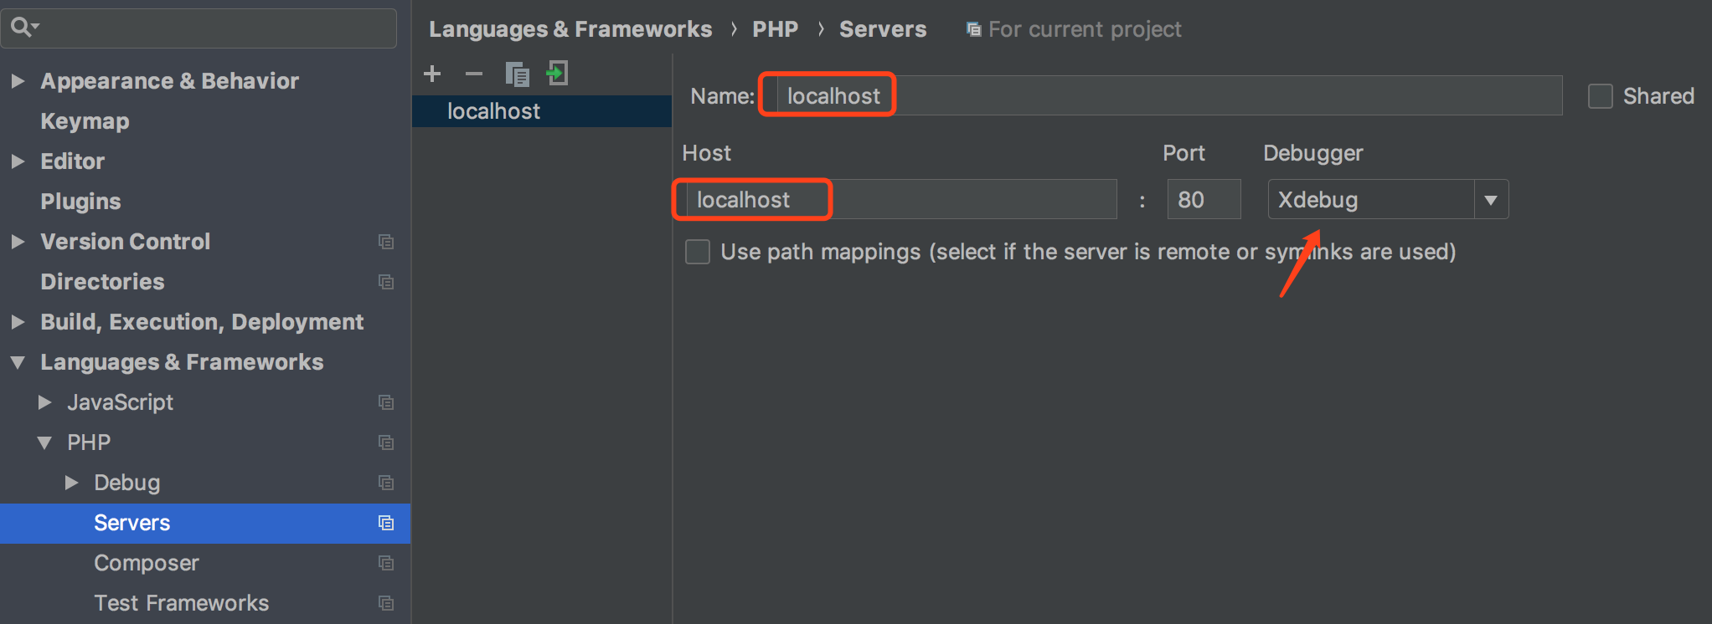Open the Debugger Xdebug dropdown

[1490, 200]
